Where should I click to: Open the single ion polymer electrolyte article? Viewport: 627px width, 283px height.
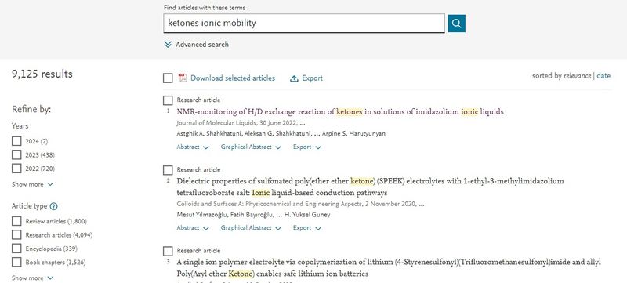389,268
